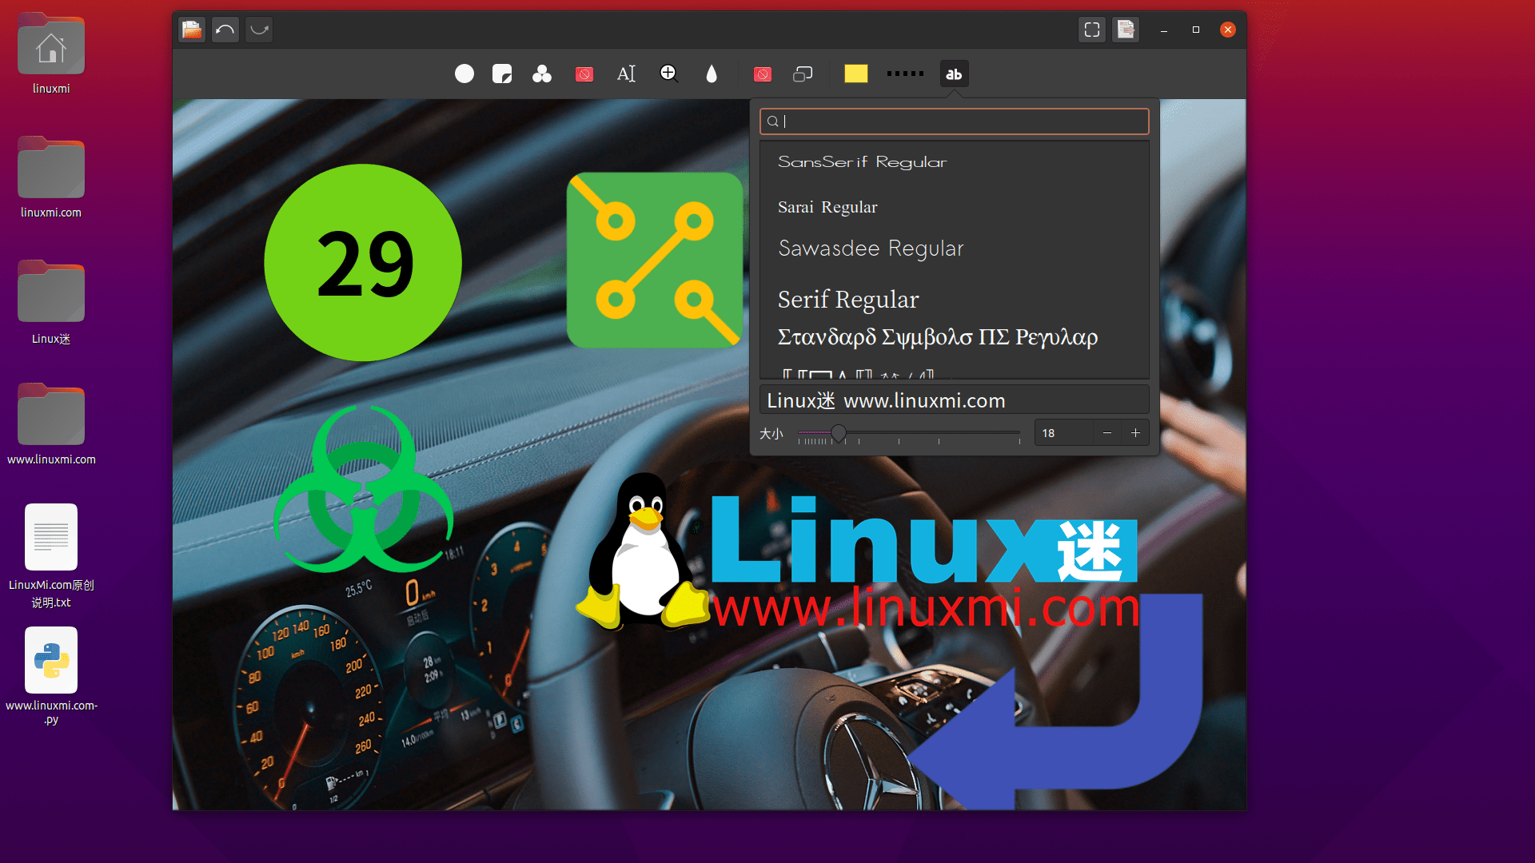Select the SansSerif Regular font

(862, 161)
